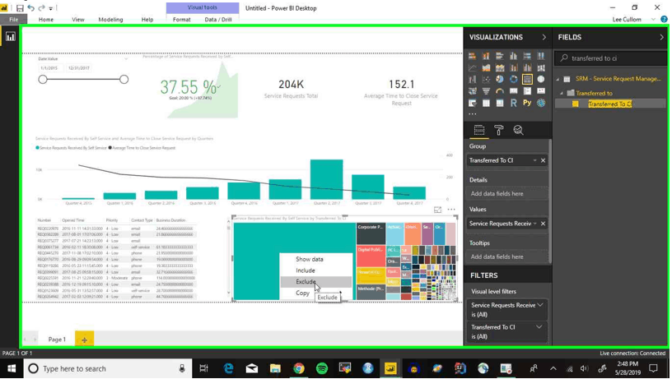The width and height of the screenshot is (672, 379).
Task: Select the R script visual
Action: [513, 103]
